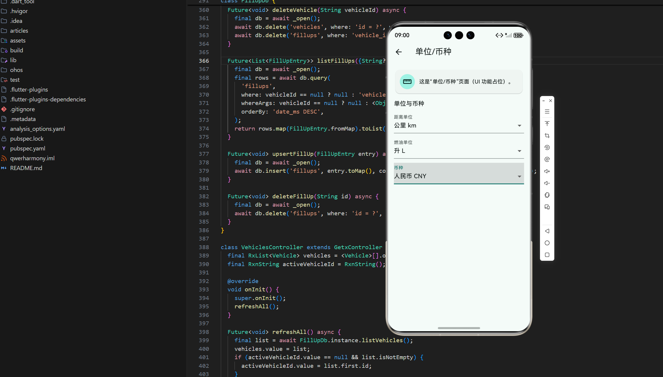Expand the ohos folder
The height and width of the screenshot is (377, 663).
[x=16, y=70]
